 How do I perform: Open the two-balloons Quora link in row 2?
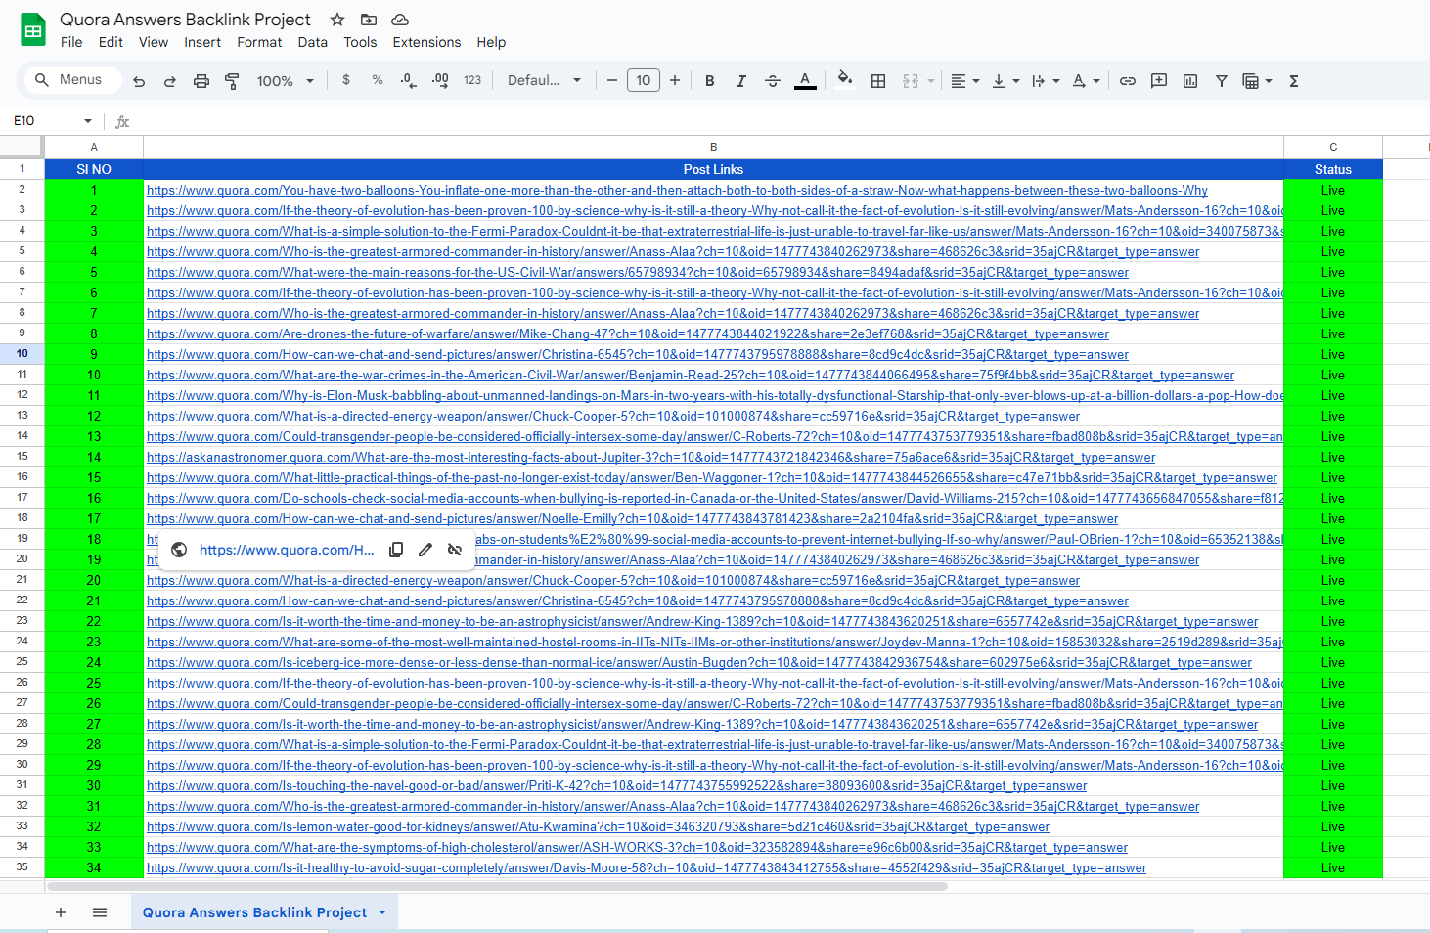coord(677,191)
